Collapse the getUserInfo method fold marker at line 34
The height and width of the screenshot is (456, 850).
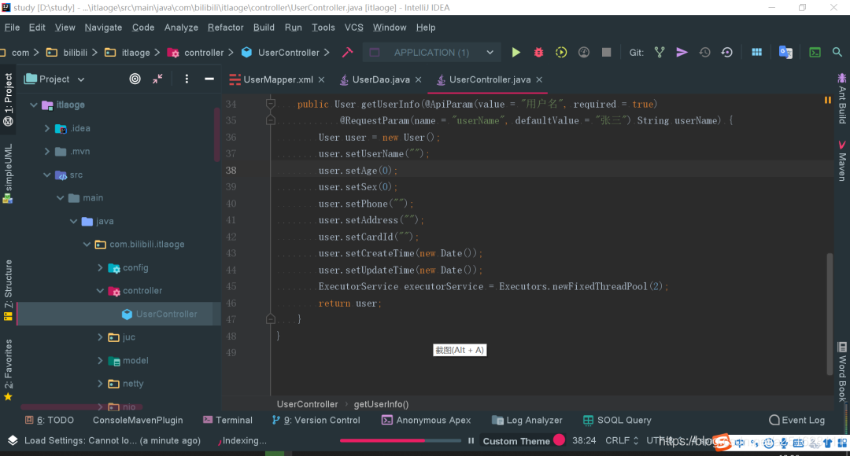tap(271, 104)
